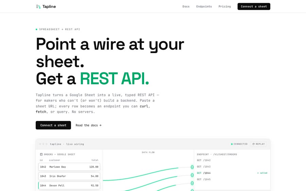Click the GET /1042 endpoint entry
Viewport: 306px width, 191px height.
[204, 160]
